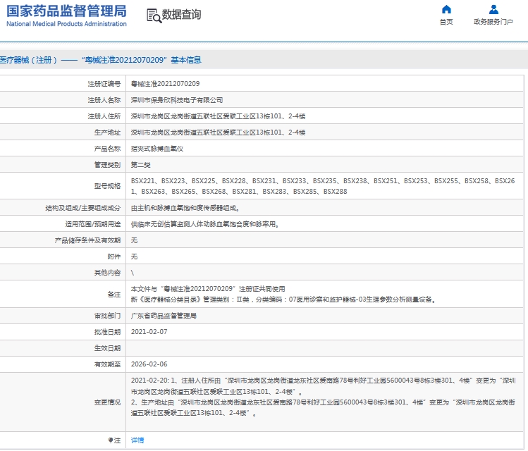528x451 pixels.
Task: Click the 数据查询 magnifier icon
Action: point(153,15)
